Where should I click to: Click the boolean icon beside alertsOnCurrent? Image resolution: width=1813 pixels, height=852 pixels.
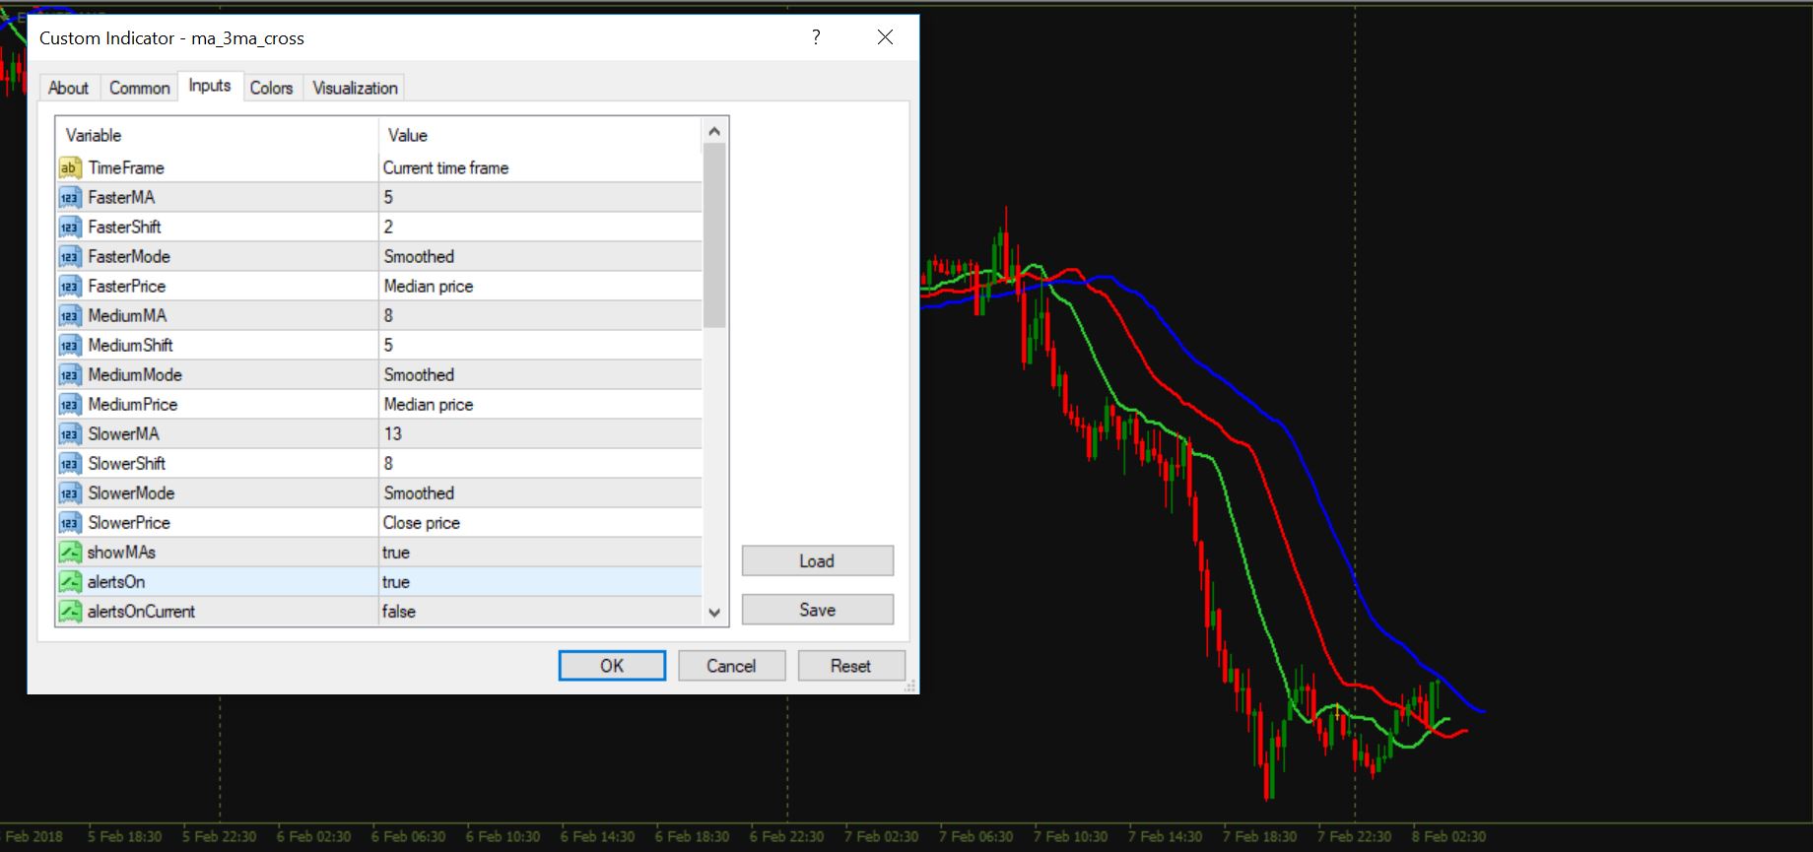69,611
